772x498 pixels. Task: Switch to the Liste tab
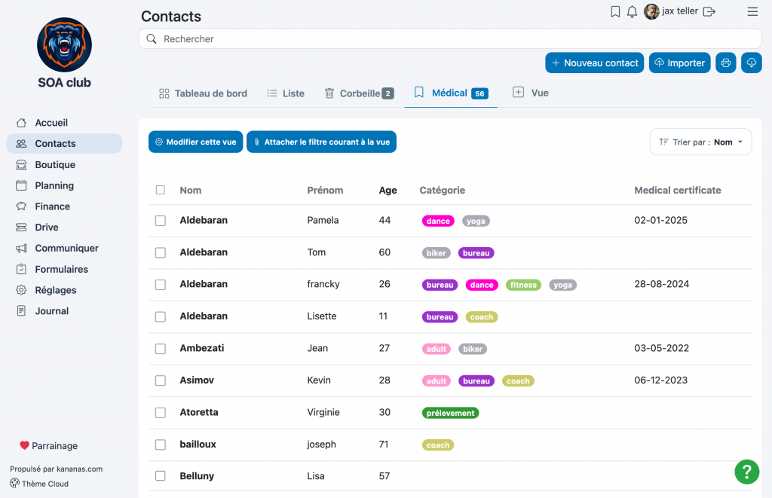(286, 93)
